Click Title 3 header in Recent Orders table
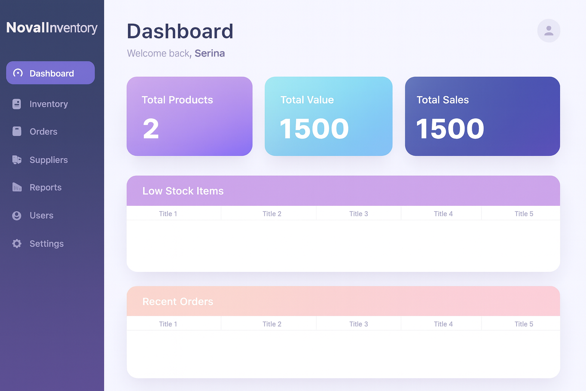 click(358, 323)
